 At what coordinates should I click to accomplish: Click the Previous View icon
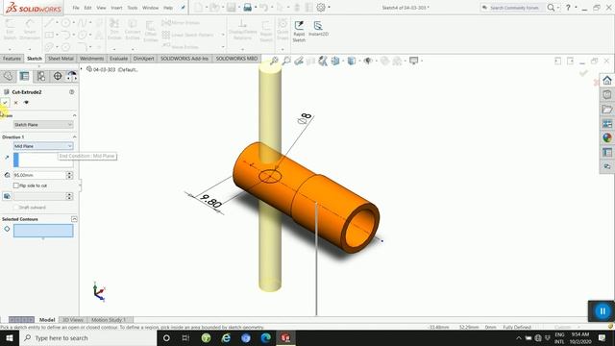299,61
